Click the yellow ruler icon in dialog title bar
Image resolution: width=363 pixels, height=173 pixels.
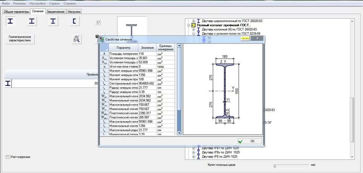point(245,38)
